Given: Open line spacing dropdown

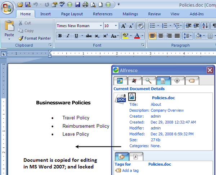Looking at the screenshot, I should coord(188,36).
